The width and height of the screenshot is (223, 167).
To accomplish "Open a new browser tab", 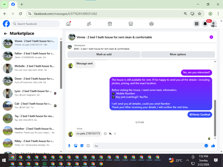I will pyautogui.click(x=22, y=4).
